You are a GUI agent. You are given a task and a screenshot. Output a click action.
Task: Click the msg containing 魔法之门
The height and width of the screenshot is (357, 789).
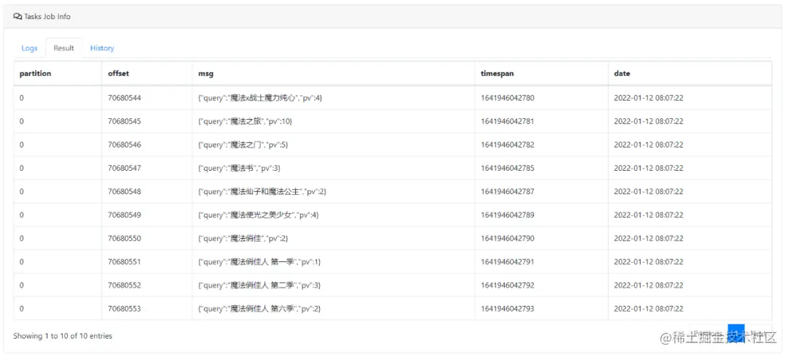[243, 145]
